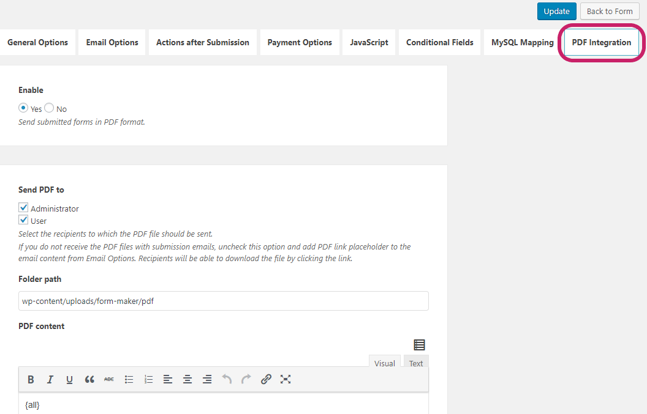Select the PDF Integration tab
Viewport: 647px width, 414px height.
pos(601,42)
